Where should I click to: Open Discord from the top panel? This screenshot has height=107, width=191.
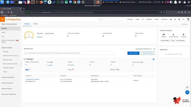(70, 2)
